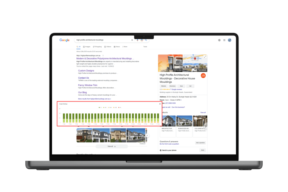Viewport: 288px width, 192px height.
Task: Clear the search box with the X icon
Action: pyautogui.click(x=132, y=40)
